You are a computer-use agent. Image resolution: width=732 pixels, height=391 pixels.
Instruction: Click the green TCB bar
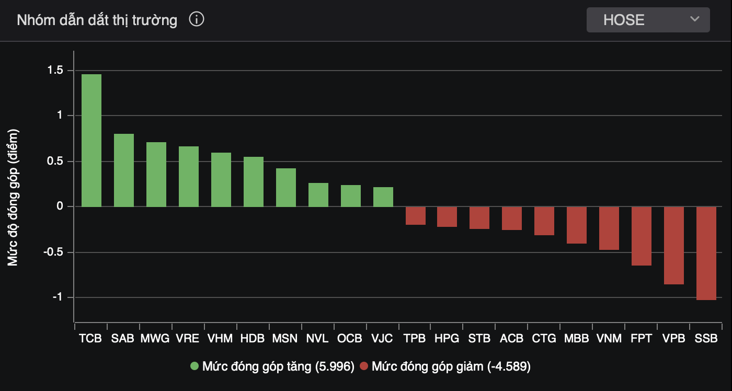92,141
